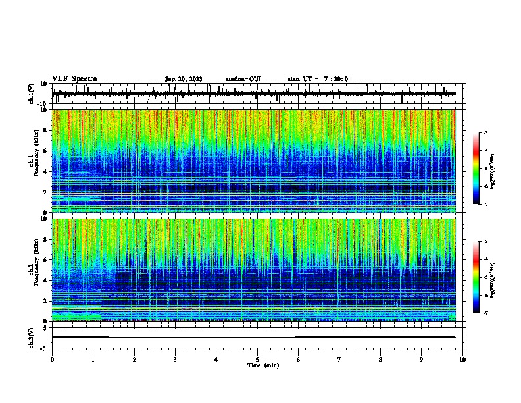Select the "start UT = 7:20:0" header text
521x403 pixels.
tap(318, 79)
